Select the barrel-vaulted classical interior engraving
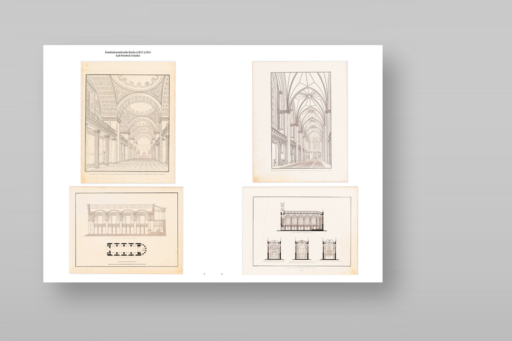The height and width of the screenshot is (341, 512). pos(128,122)
